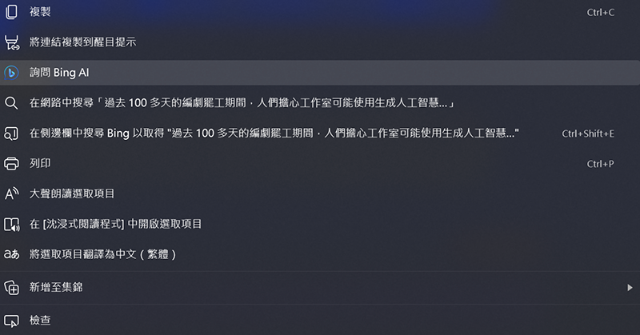The height and width of the screenshot is (335, 640).
Task: Choose 將選取項目翻譯為中文（繁體）
Action: click(320, 254)
